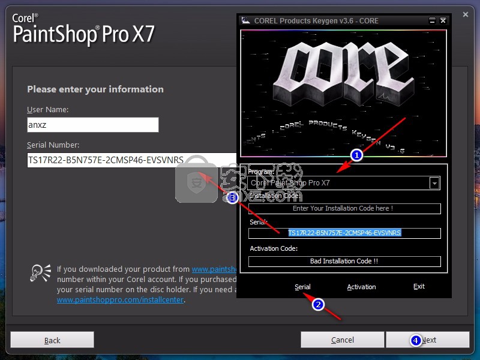Image resolution: width=480 pixels, height=360 pixels.
Task: Click the Please enter your information heading
Action: coord(95,89)
